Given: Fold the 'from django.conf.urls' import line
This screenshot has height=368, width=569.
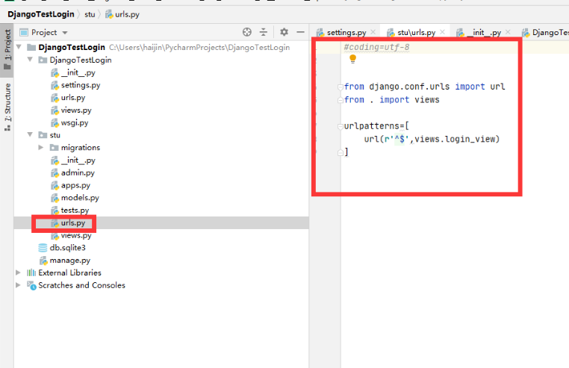Looking at the screenshot, I should [x=341, y=87].
